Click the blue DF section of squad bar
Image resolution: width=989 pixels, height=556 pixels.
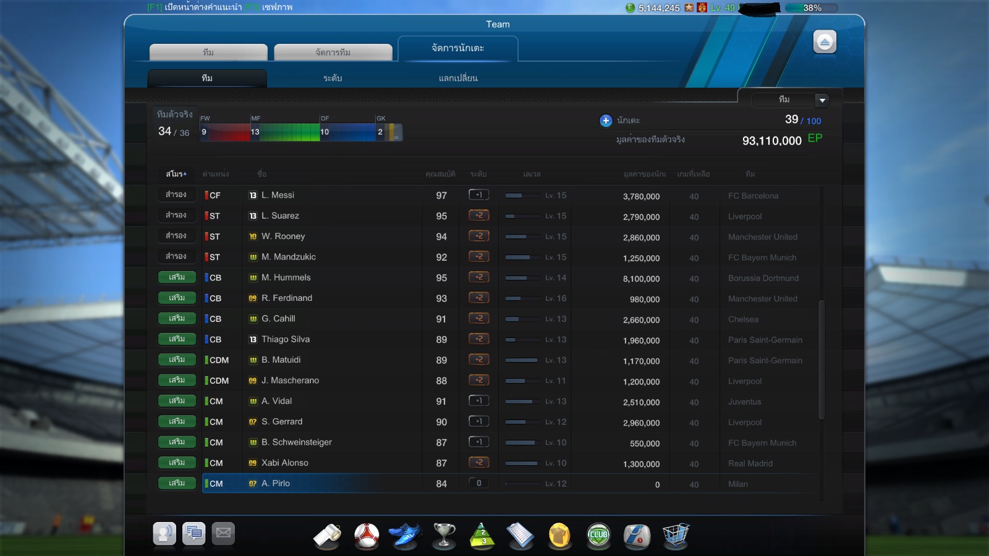pos(347,132)
